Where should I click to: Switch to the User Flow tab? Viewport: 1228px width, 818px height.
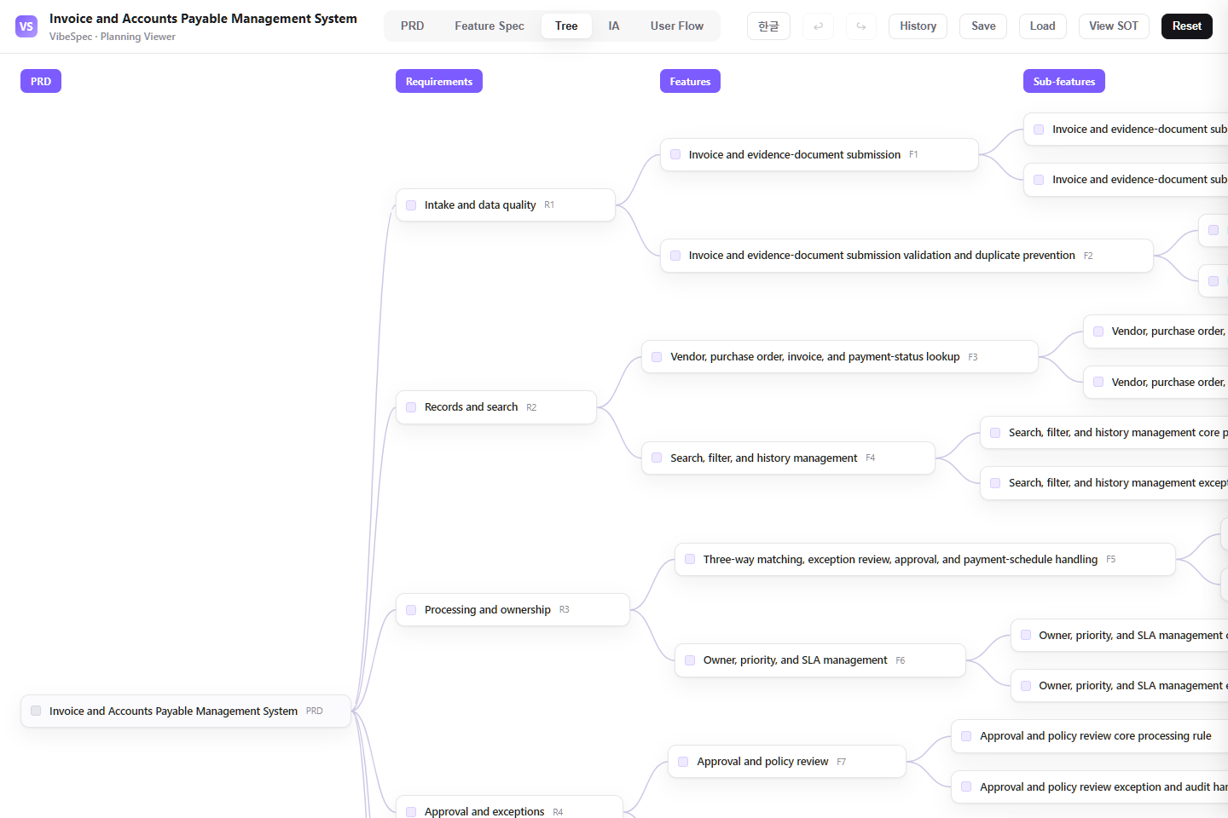pos(677,26)
